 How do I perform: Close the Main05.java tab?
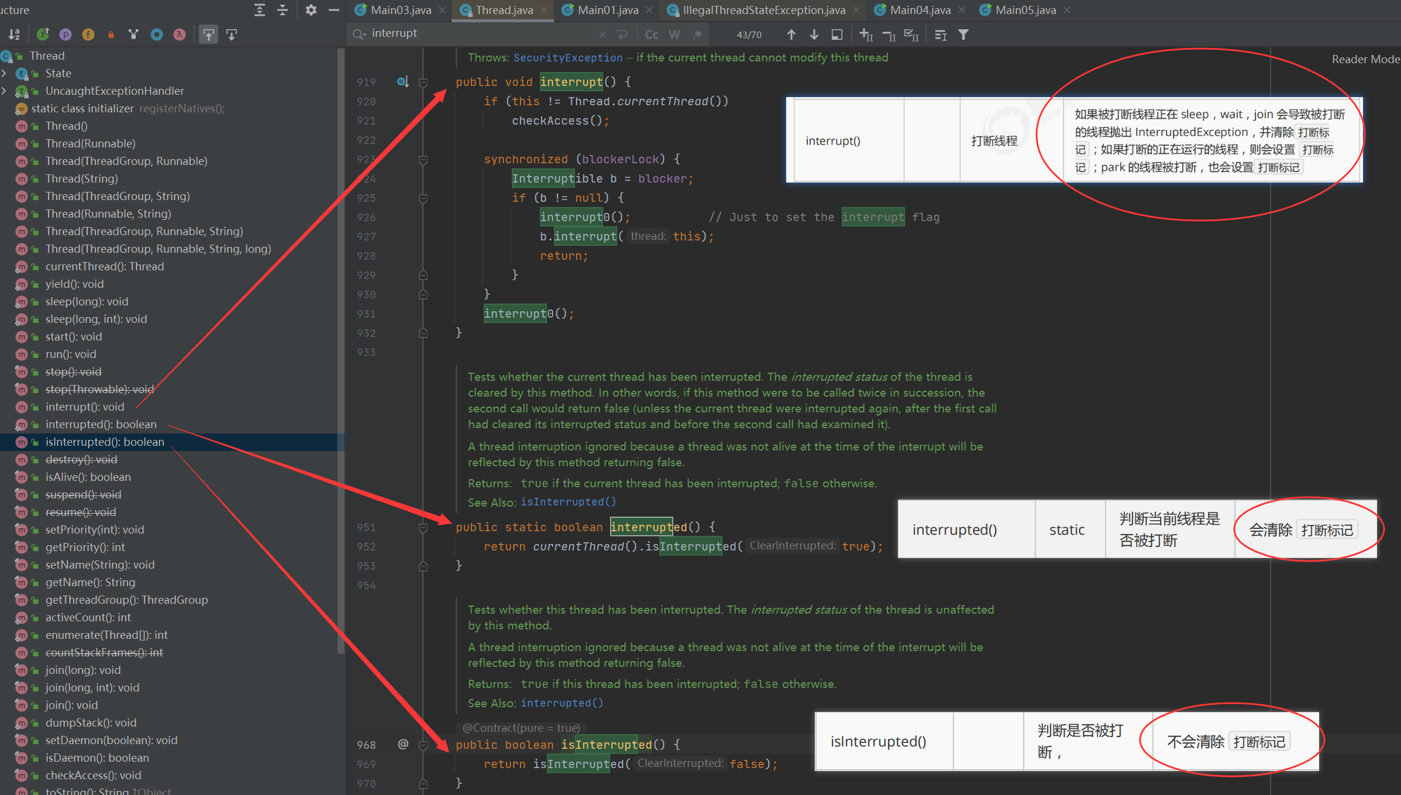pos(1067,10)
